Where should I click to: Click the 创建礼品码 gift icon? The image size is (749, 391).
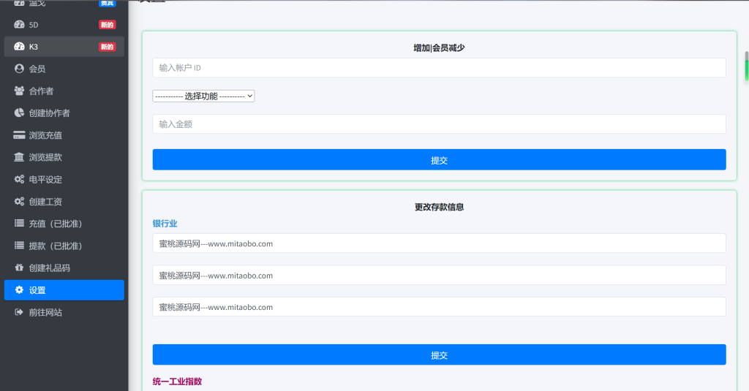20,268
